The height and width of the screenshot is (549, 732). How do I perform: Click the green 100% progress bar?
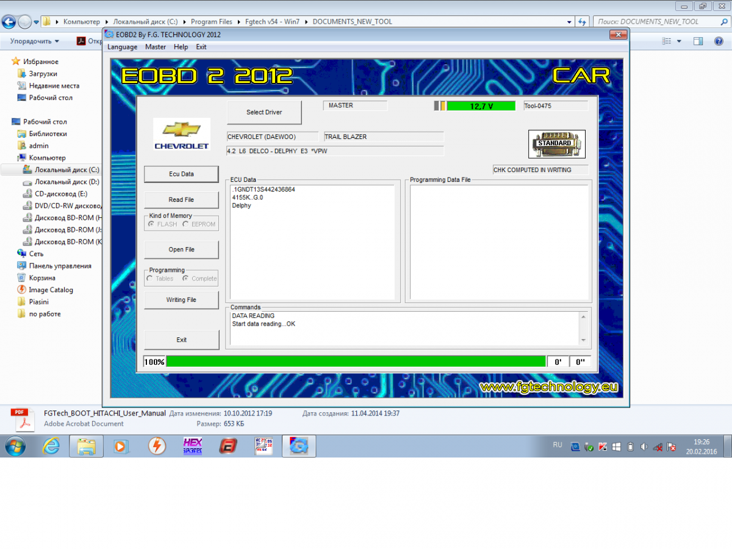pos(356,362)
